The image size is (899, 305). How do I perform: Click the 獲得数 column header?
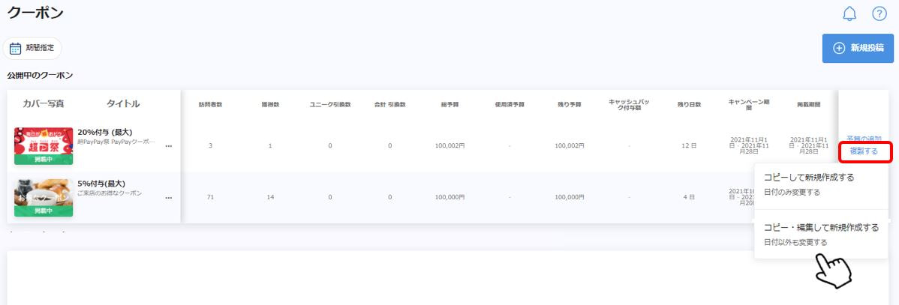[x=270, y=104]
